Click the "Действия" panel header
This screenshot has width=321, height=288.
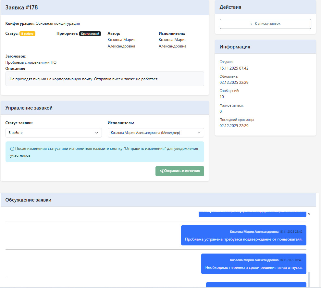[x=230, y=7]
